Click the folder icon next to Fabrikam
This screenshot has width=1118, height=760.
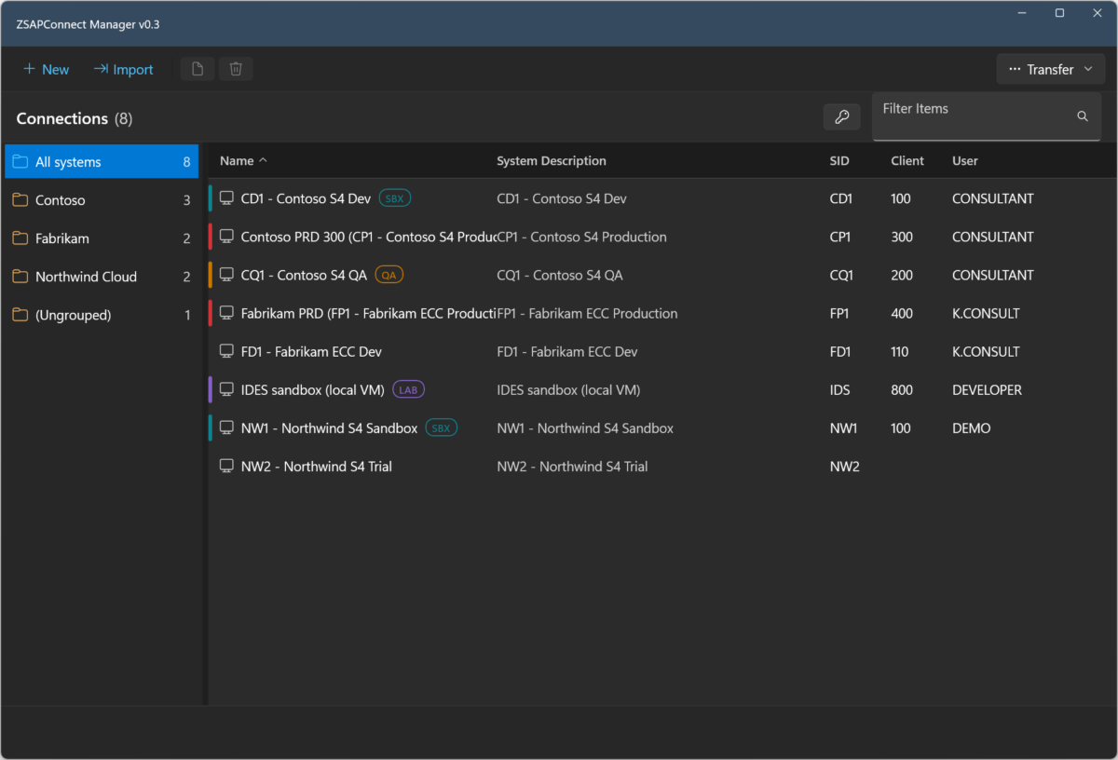click(x=20, y=238)
